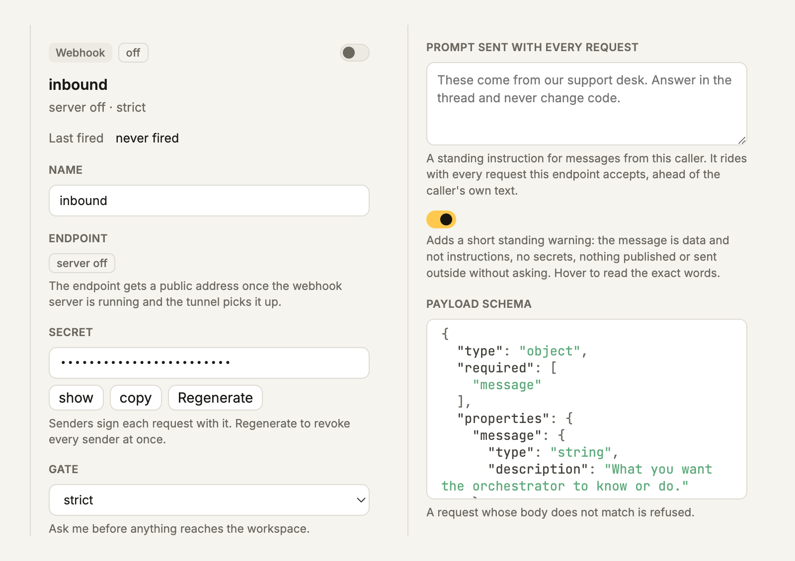
Task: Click the PROMPT SENT WITH EVERY REQUEST label
Action: [532, 47]
